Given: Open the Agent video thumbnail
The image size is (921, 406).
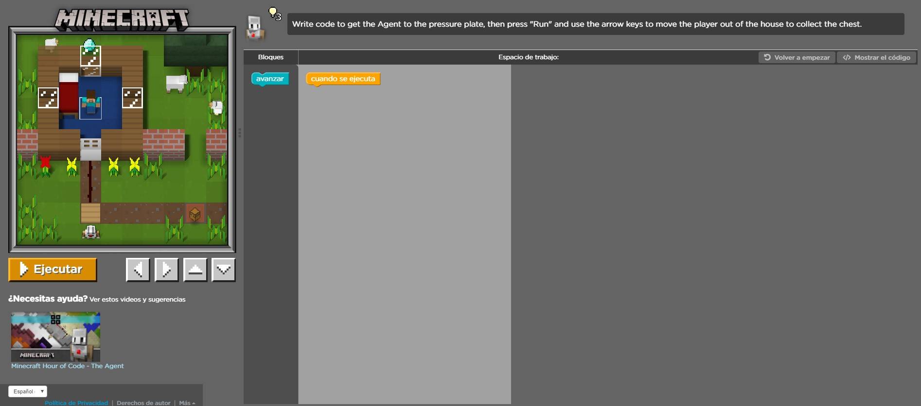Looking at the screenshot, I should click(55, 336).
